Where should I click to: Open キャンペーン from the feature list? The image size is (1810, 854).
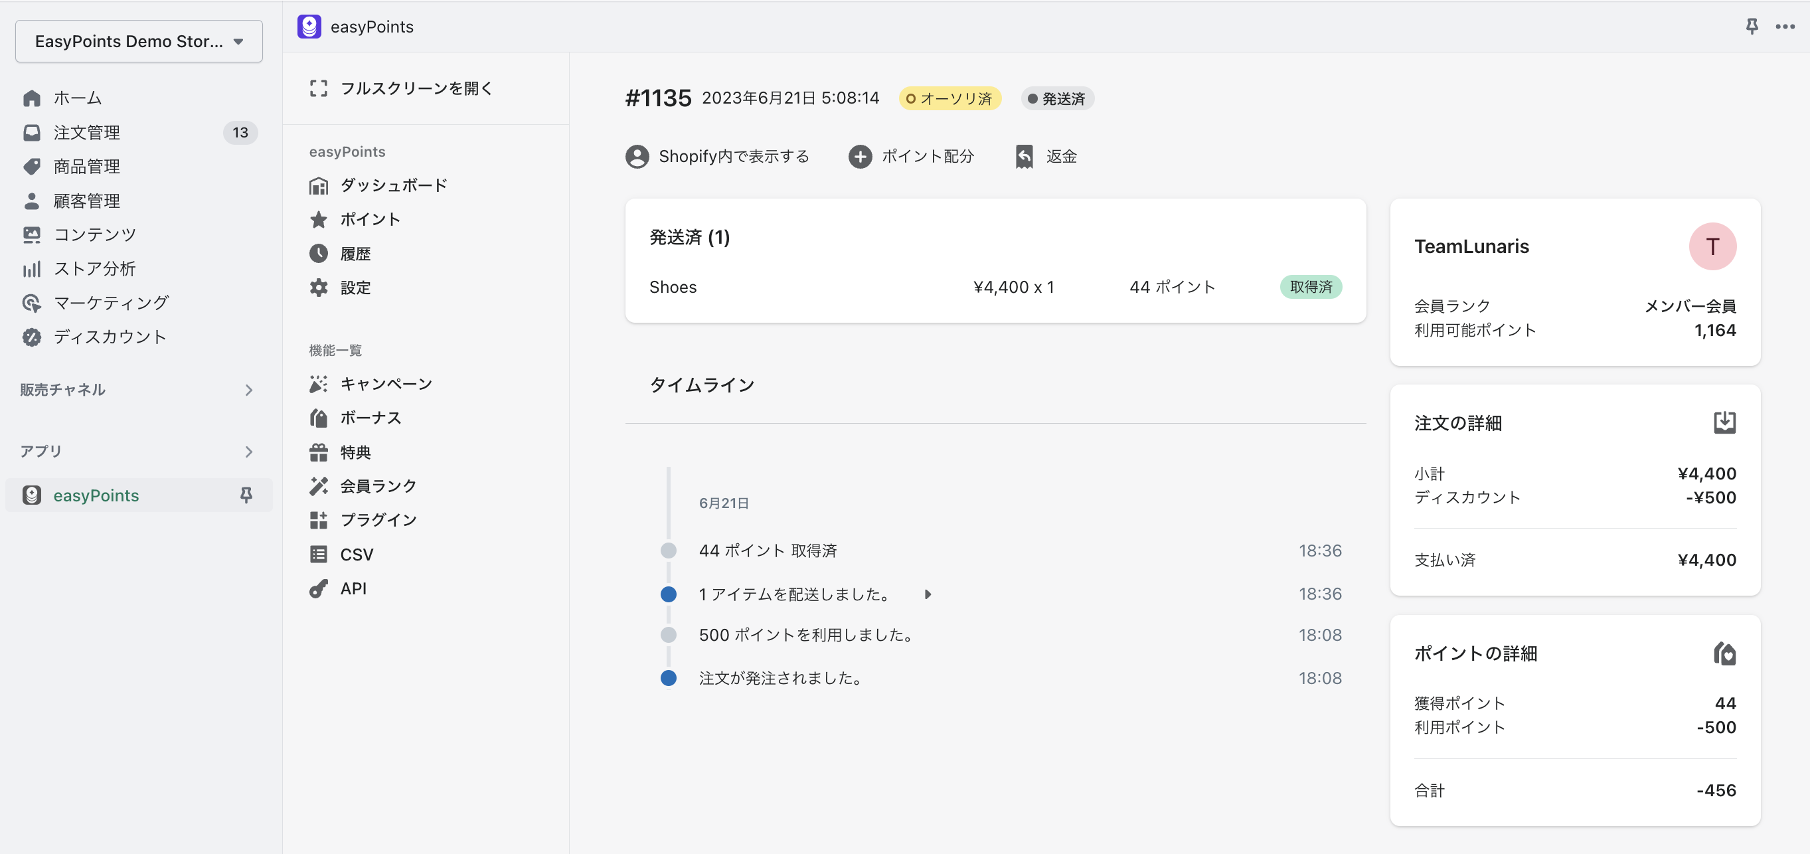click(385, 384)
